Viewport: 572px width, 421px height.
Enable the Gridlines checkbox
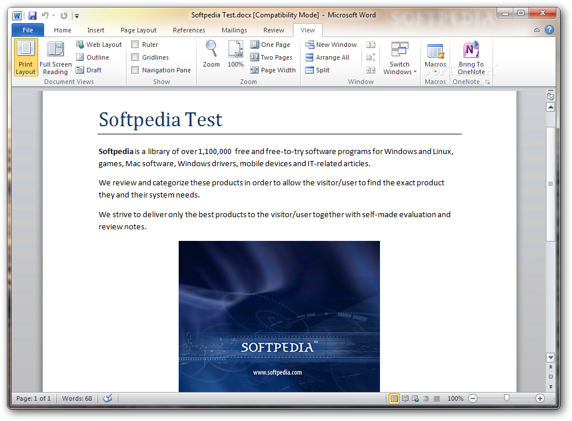click(x=135, y=57)
